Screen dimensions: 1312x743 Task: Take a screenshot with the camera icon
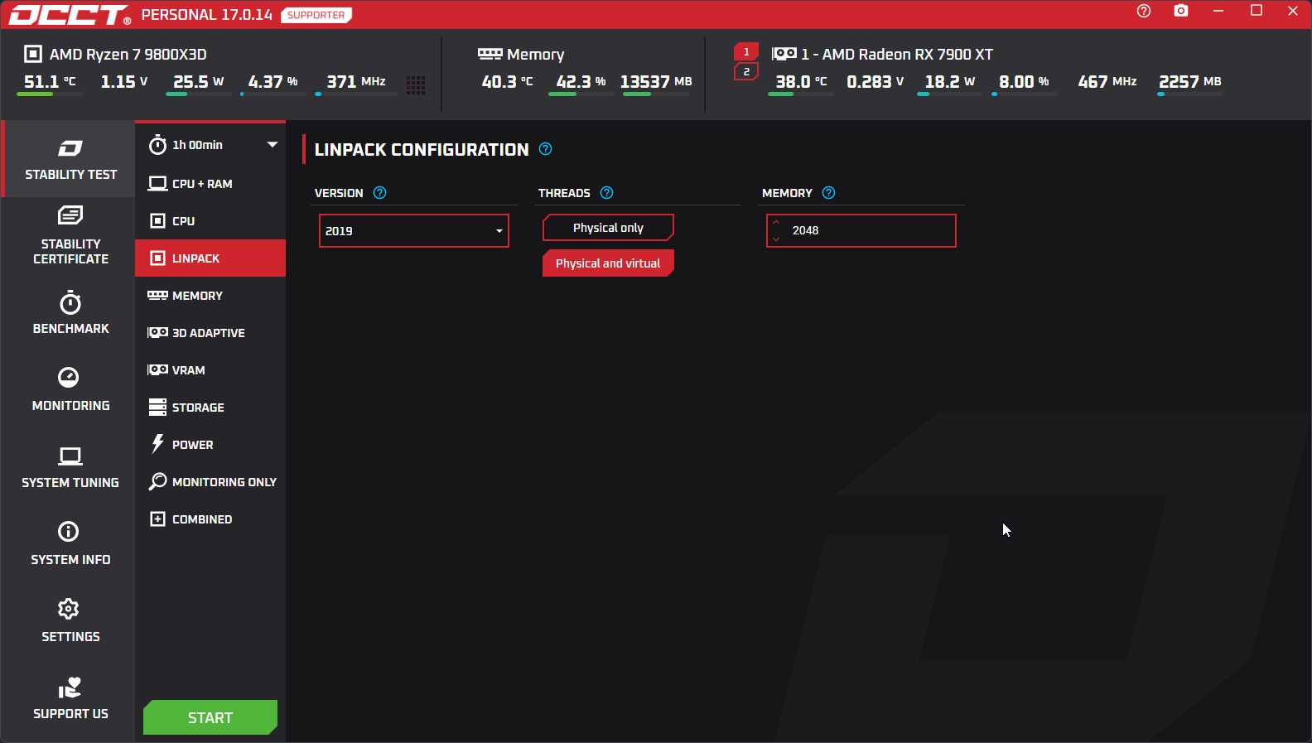tap(1181, 11)
